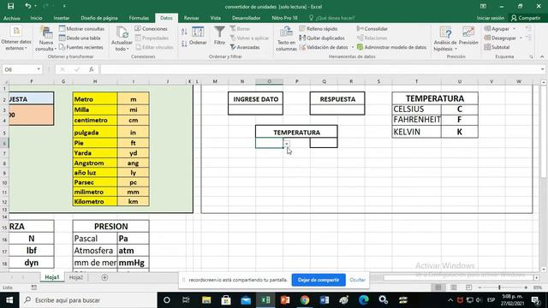Viewport: 548px width, 308px height.
Task: Open the cell validation dropdown arrow
Action: pyautogui.click(x=286, y=144)
